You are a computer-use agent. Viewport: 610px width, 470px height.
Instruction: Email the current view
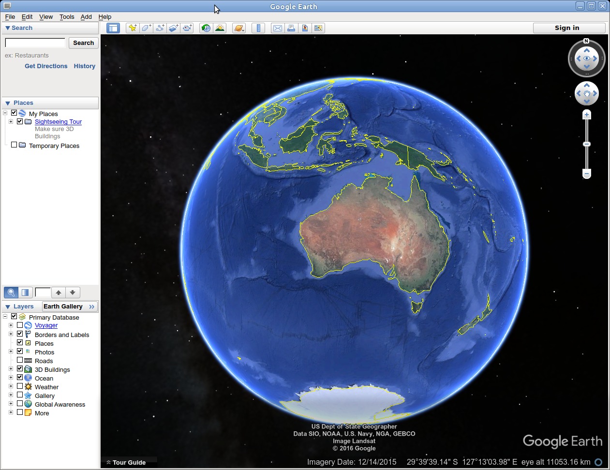pyautogui.click(x=277, y=28)
